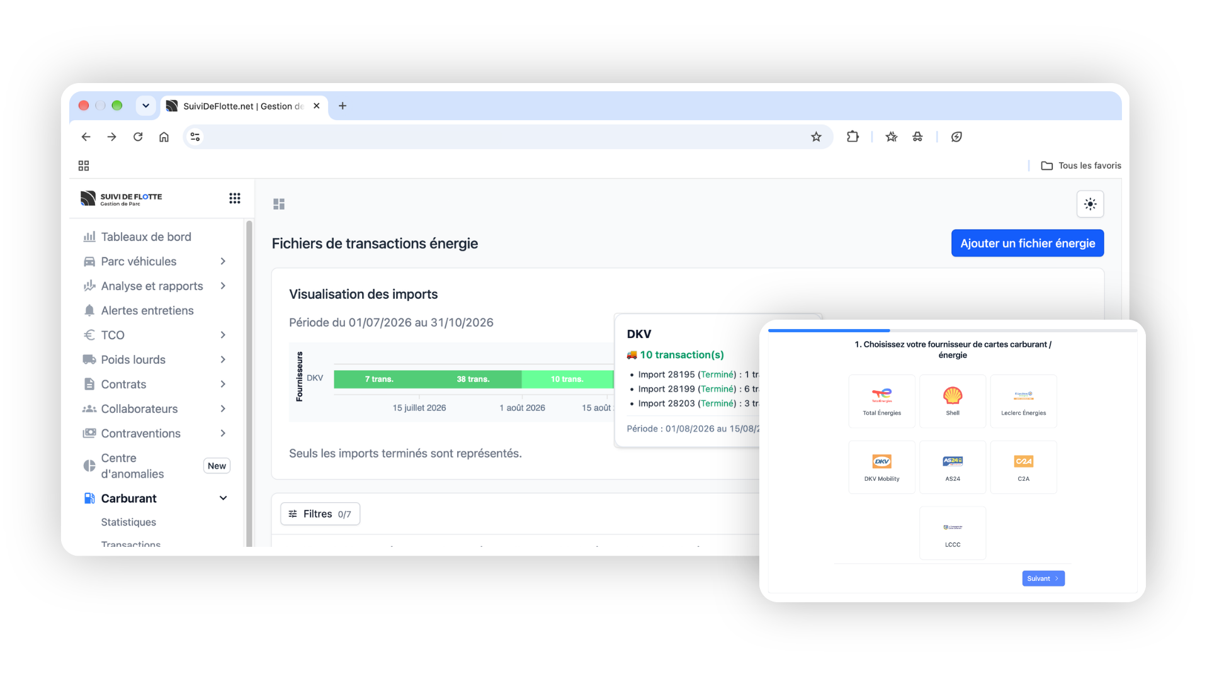
Task: Go forward to the next page
Action: coord(111,137)
